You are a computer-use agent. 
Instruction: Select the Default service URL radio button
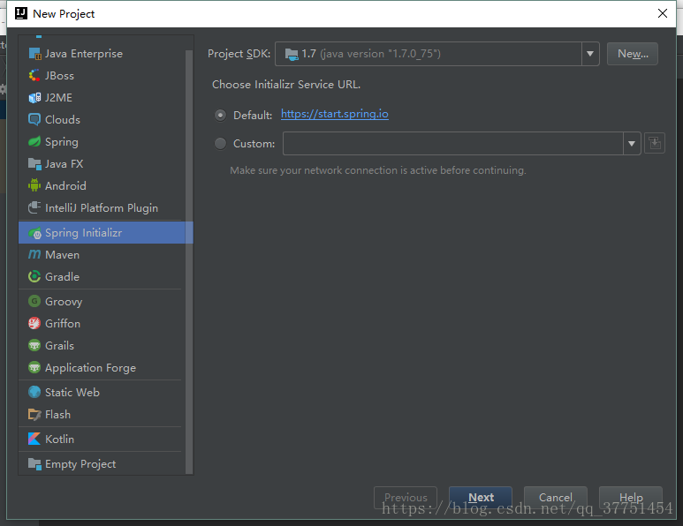tap(220, 116)
